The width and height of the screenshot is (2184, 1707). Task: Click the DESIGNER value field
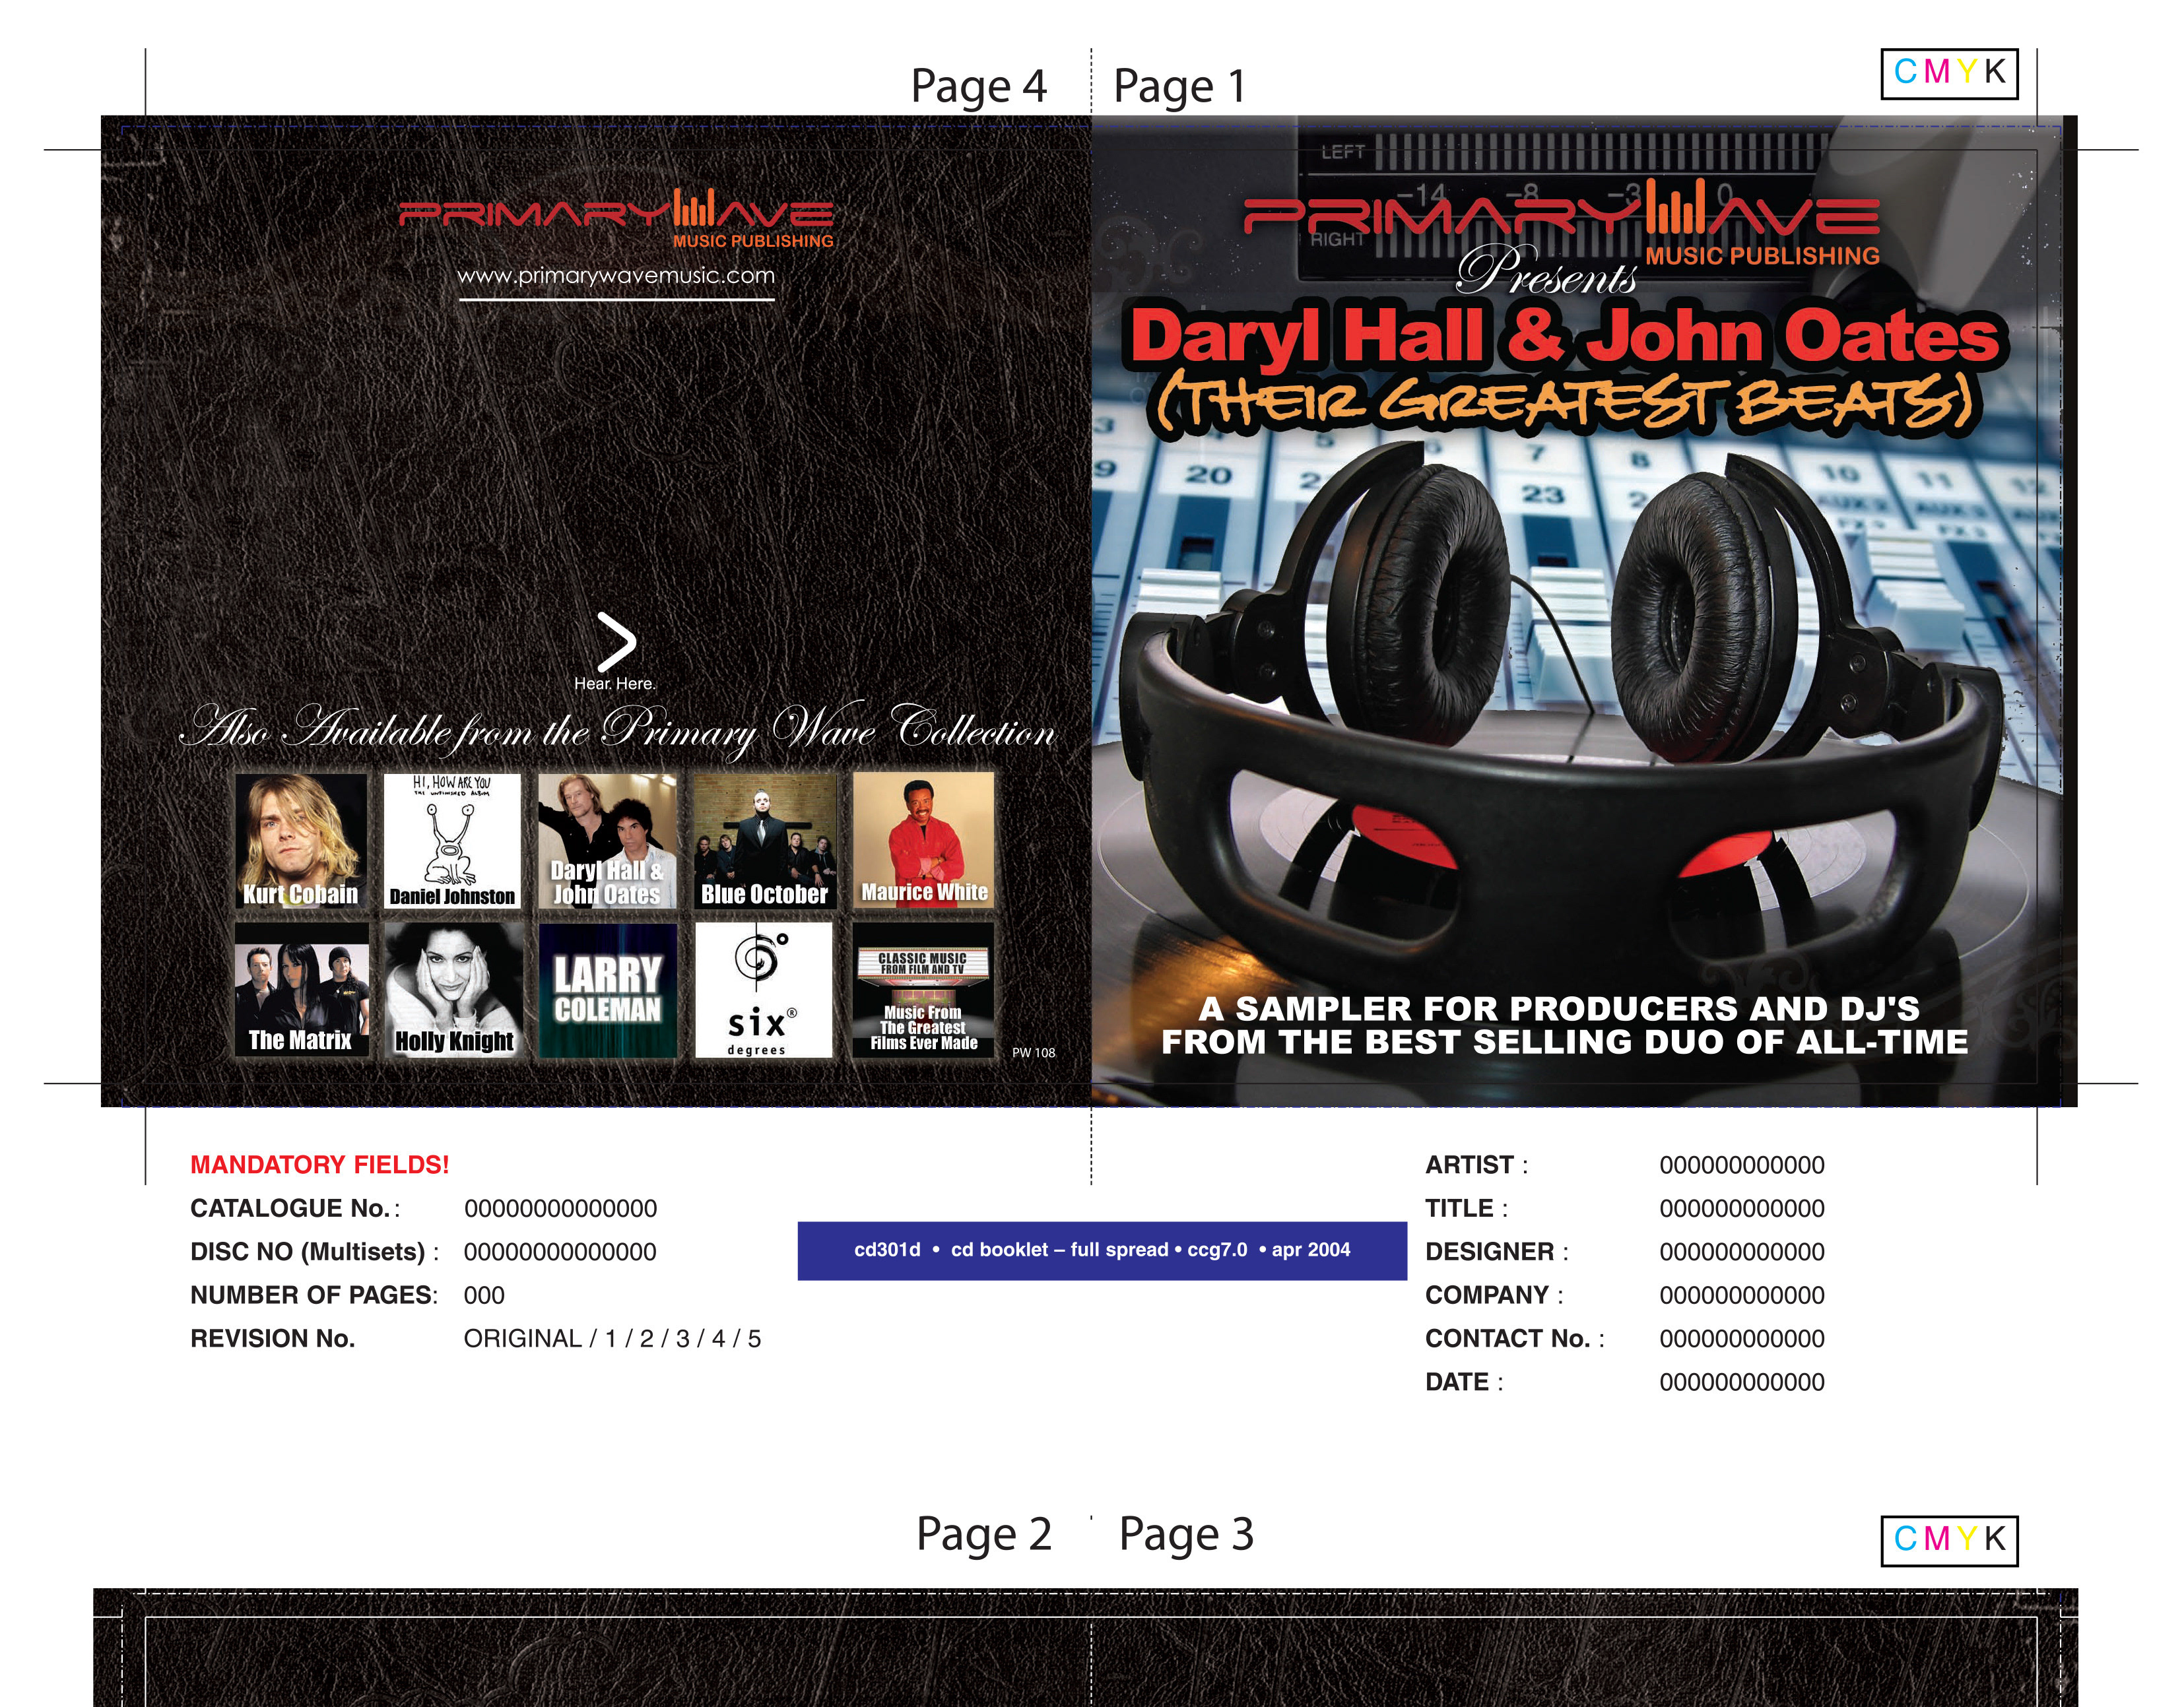(x=1742, y=1252)
